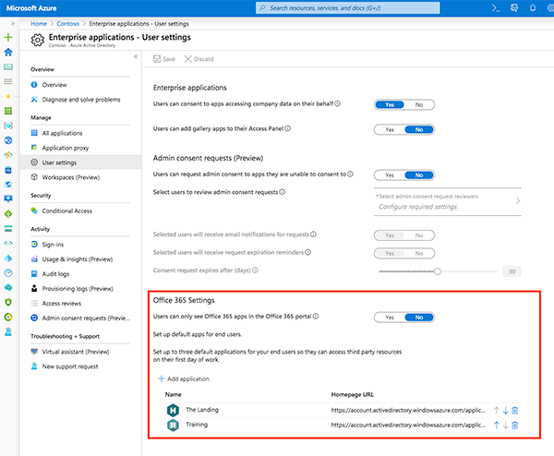Toggle email notifications for requests
This screenshot has height=456, width=554.
pyautogui.click(x=404, y=235)
